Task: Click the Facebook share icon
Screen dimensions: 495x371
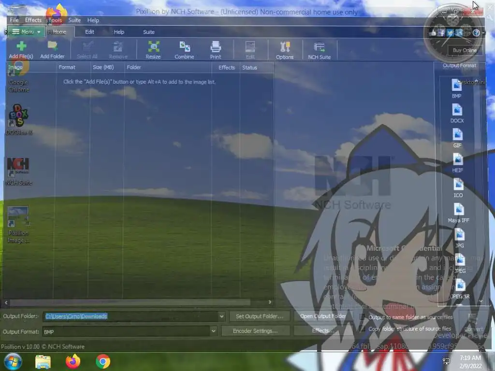Action: click(x=441, y=33)
